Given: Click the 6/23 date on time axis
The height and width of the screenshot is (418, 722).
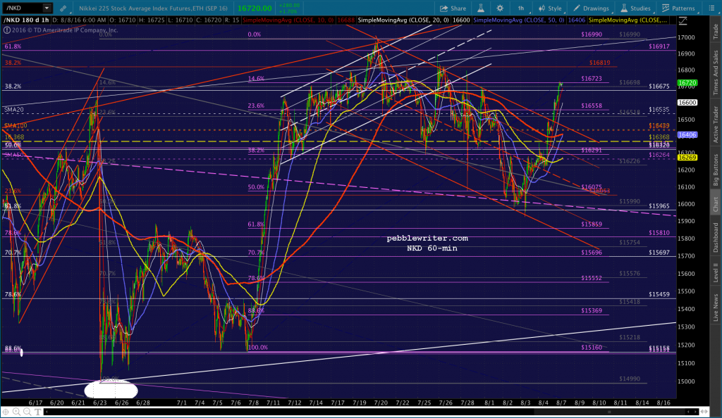Looking at the screenshot, I should [100, 403].
